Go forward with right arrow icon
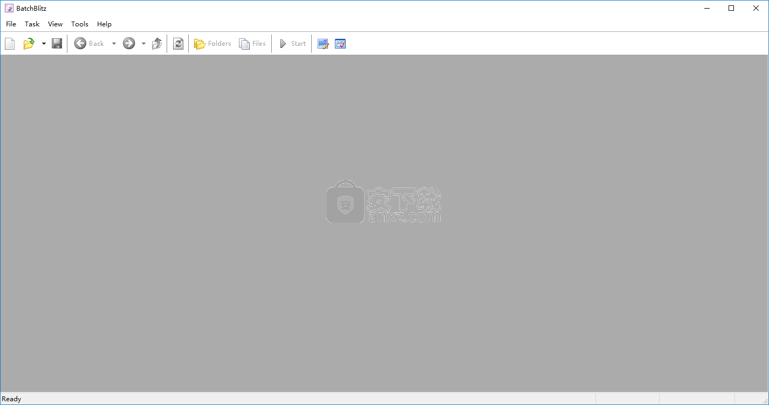 tap(129, 44)
